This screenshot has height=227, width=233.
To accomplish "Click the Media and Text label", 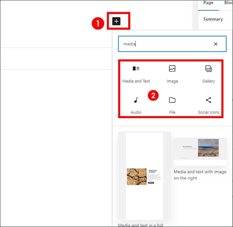I will [136, 81].
